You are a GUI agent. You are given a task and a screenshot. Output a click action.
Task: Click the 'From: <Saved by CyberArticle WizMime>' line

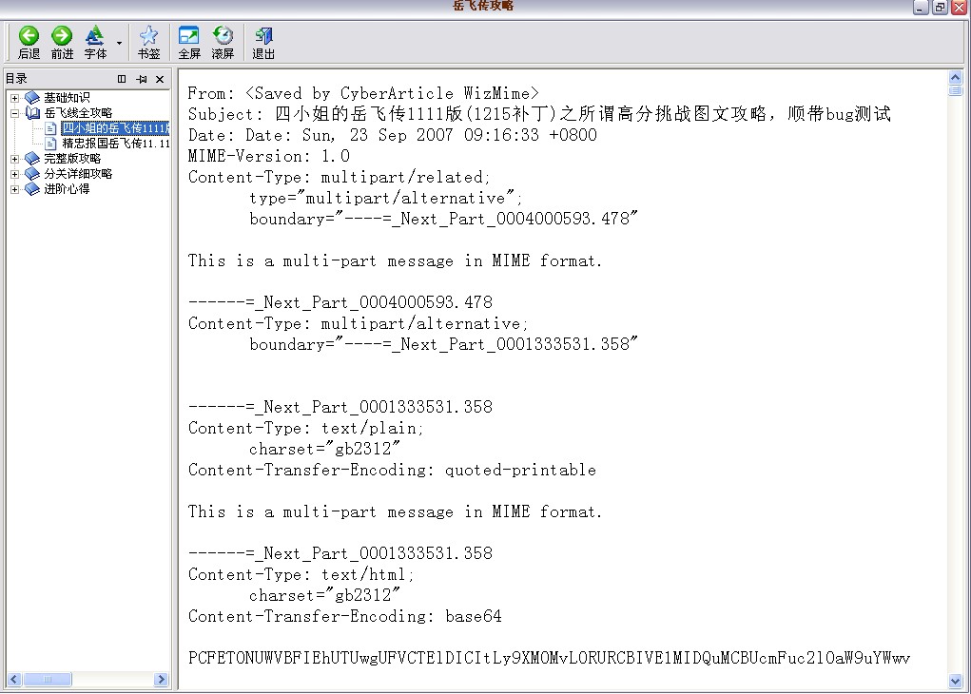(x=363, y=93)
